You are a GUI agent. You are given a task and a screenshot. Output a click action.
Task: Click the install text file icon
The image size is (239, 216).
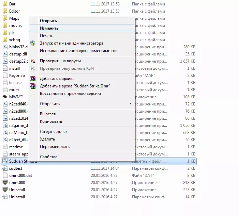coord(5,68)
